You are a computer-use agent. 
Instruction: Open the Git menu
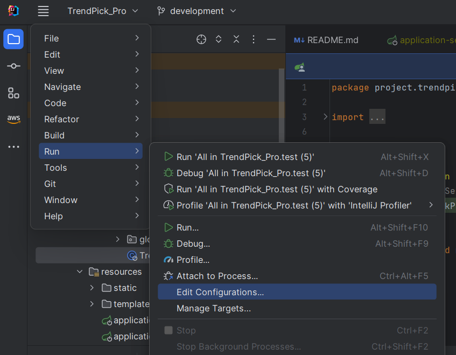coord(90,184)
